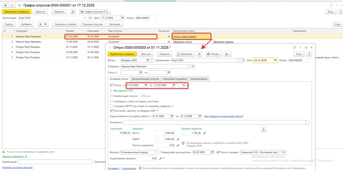This screenshot has width=343, height=171.
Task: Edit average earnings with pencil icon
Action: tap(205, 133)
